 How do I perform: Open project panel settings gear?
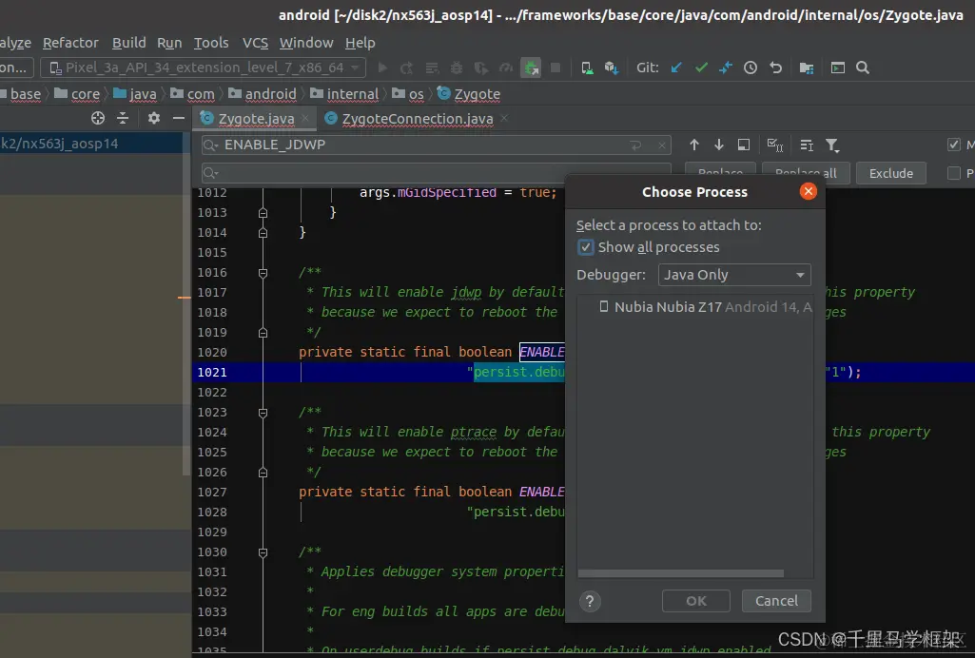pyautogui.click(x=153, y=118)
